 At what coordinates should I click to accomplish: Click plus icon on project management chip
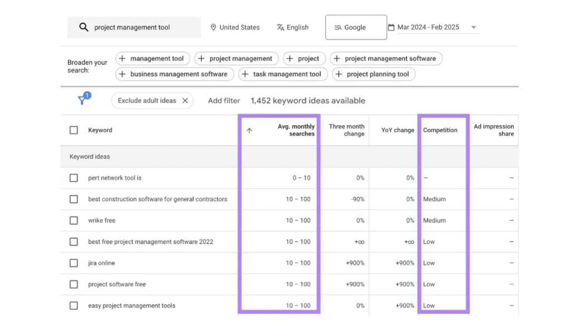201,58
